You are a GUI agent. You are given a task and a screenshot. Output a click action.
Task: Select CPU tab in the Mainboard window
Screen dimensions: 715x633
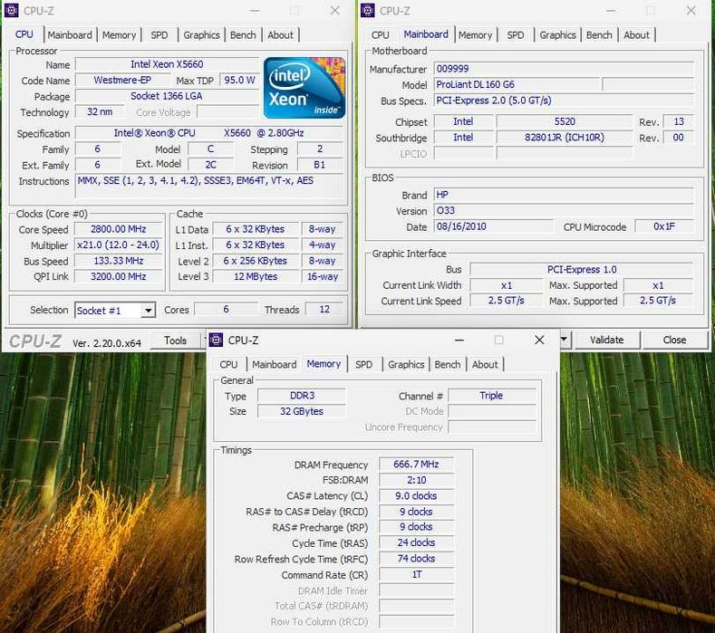click(x=380, y=35)
